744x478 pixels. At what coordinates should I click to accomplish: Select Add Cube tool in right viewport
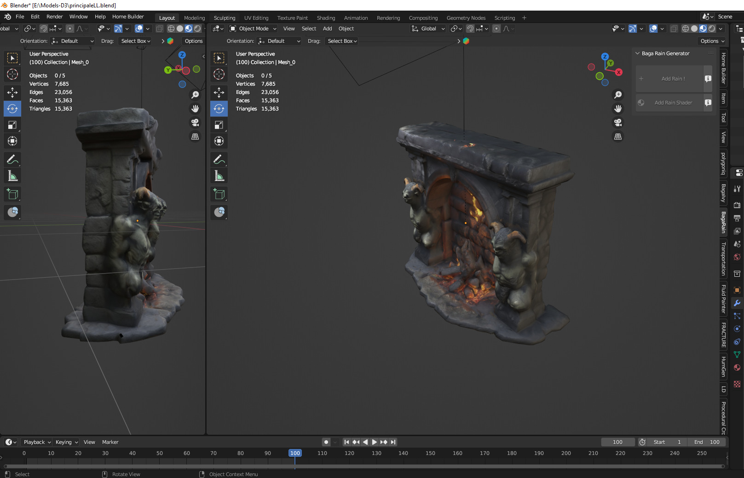pos(219,194)
